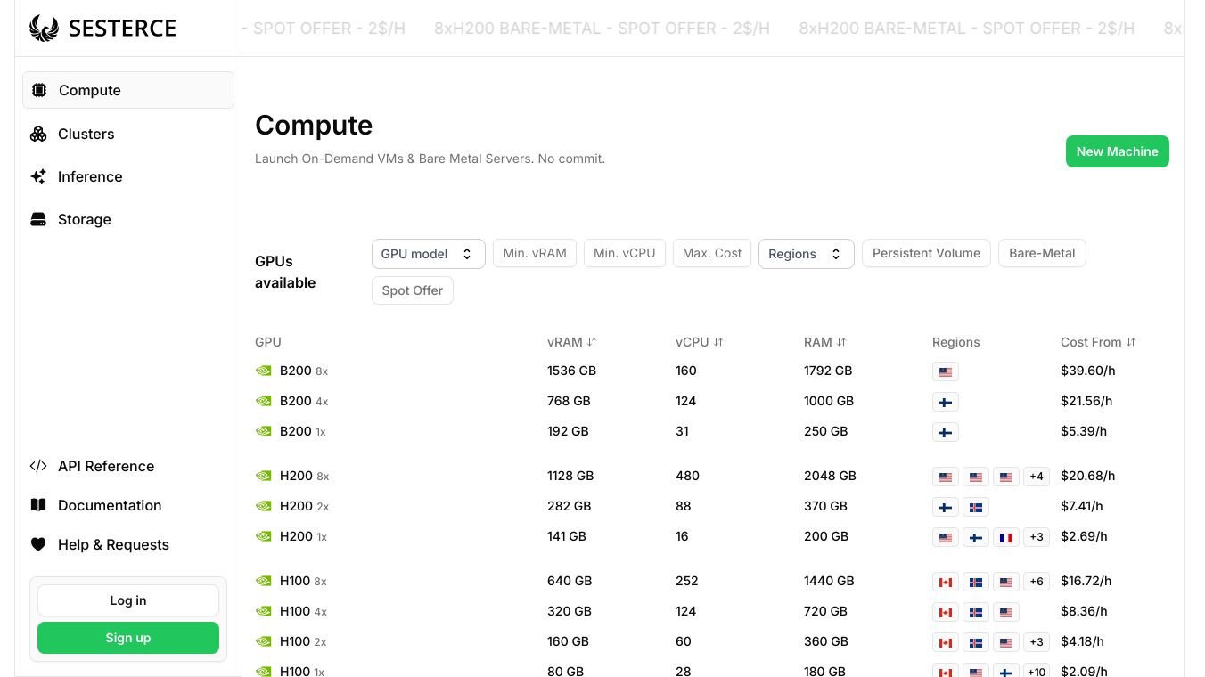Click the France flag in the H200 1x row
This screenshot has width=1205, height=677.
coord(1006,537)
